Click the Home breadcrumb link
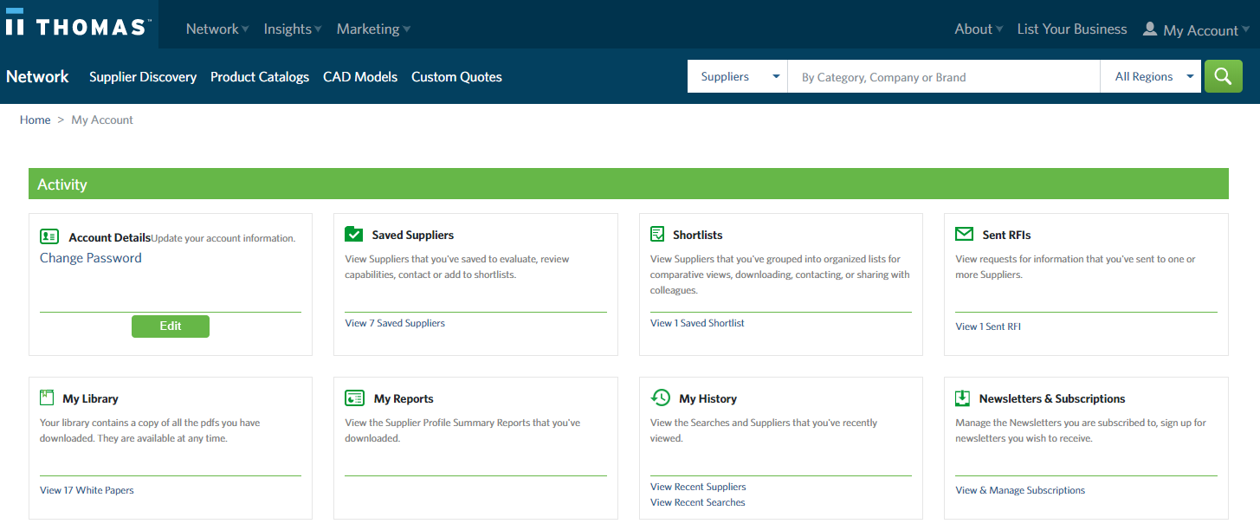Viewport: 1260px width, 530px height. [36, 120]
